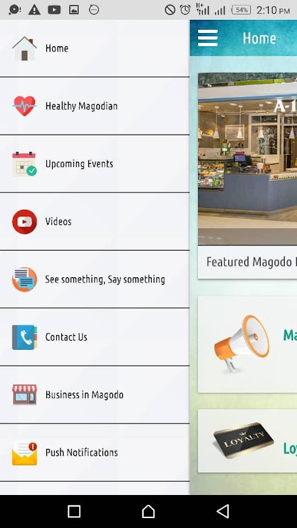Image resolution: width=297 pixels, height=528 pixels.
Task: Open Business in Magodo menu text
Action: point(84,395)
